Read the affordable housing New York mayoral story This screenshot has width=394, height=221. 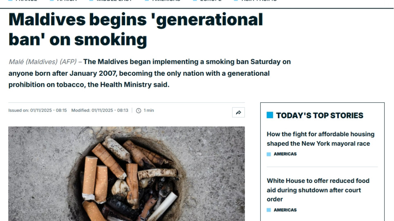(x=320, y=139)
